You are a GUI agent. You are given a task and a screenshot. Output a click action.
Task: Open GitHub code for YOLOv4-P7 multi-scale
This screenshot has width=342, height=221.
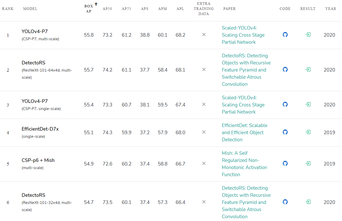285,35
